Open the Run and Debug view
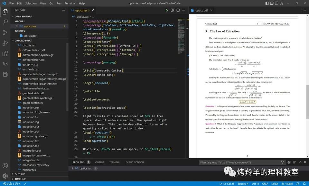Screen dimensions: 309x186 tap(5, 43)
